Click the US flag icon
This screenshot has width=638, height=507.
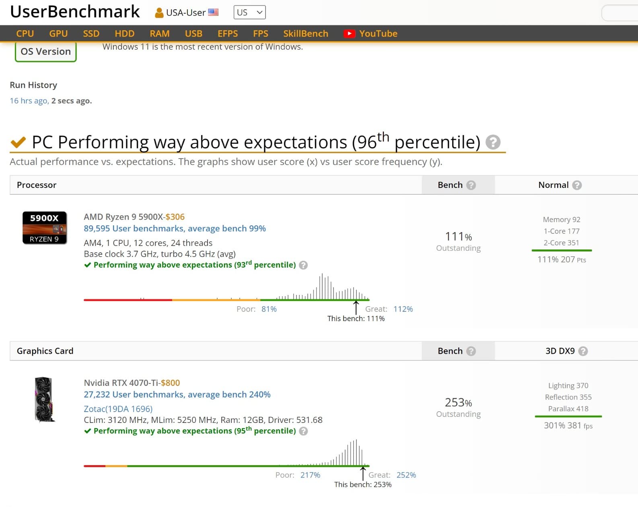tap(213, 12)
